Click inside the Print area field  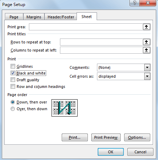tap(86, 27)
